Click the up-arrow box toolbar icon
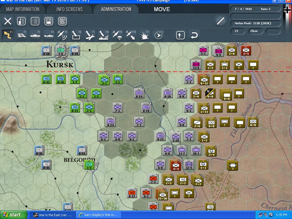The width and height of the screenshot is (292, 219). (x=180, y=35)
